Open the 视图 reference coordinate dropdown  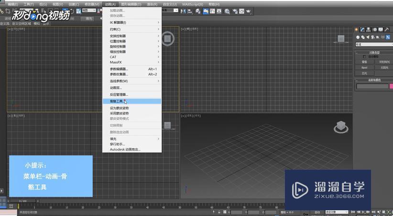coord(89,10)
